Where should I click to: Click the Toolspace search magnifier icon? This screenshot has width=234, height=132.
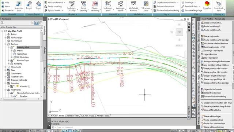[x=2, y=23]
